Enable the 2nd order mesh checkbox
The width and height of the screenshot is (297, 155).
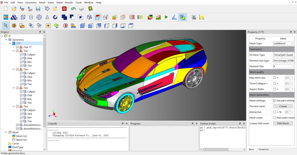[274, 118]
